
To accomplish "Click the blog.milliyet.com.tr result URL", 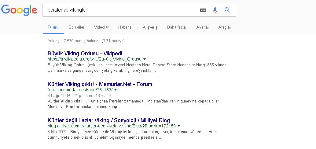I will (112, 126).
